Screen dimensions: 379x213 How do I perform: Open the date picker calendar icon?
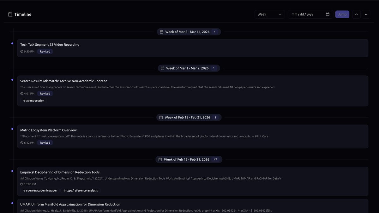328,14
